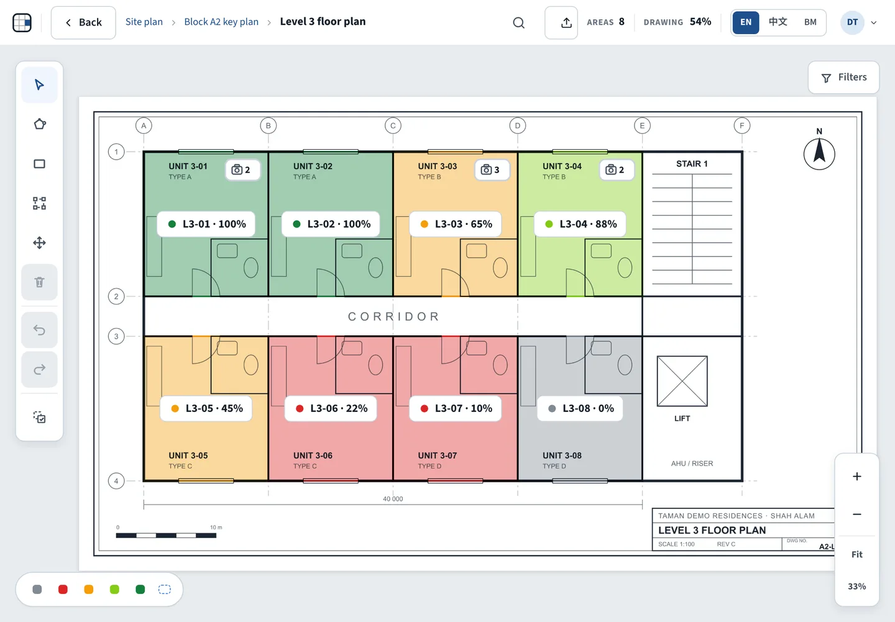Click the upload/export icon button

pos(561,23)
